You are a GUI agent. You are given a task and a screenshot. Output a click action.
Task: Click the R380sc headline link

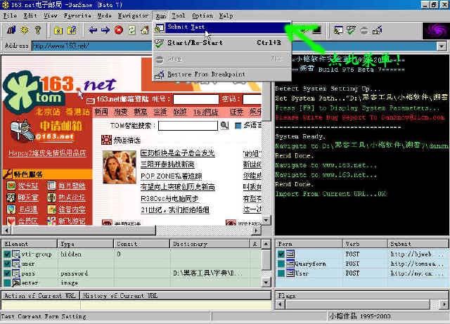(x=169, y=199)
